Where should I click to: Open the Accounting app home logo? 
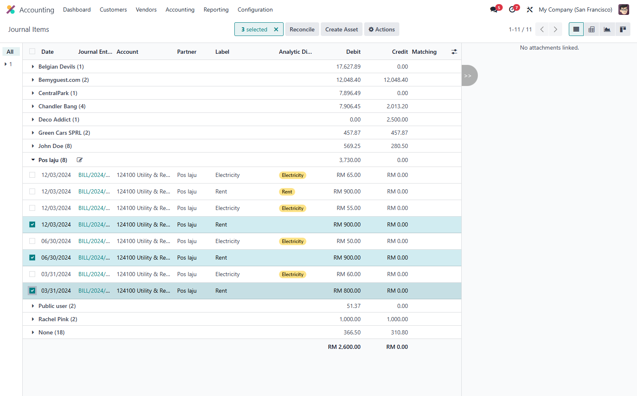tap(11, 10)
